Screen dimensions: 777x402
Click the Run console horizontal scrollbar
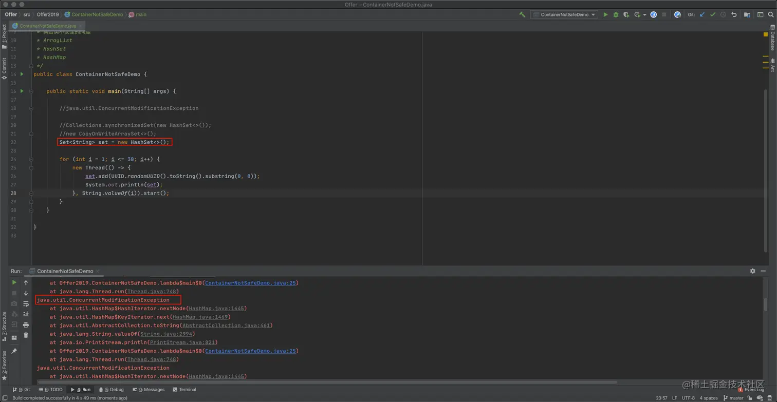[327, 382]
